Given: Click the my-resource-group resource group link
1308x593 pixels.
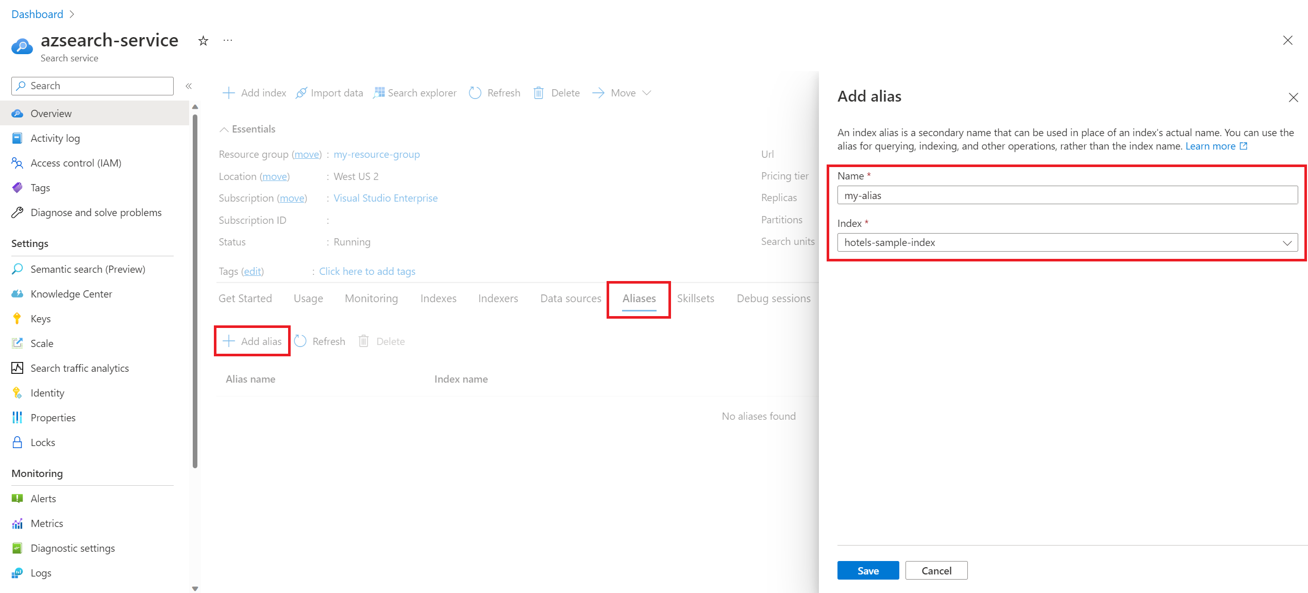Looking at the screenshot, I should (377, 155).
